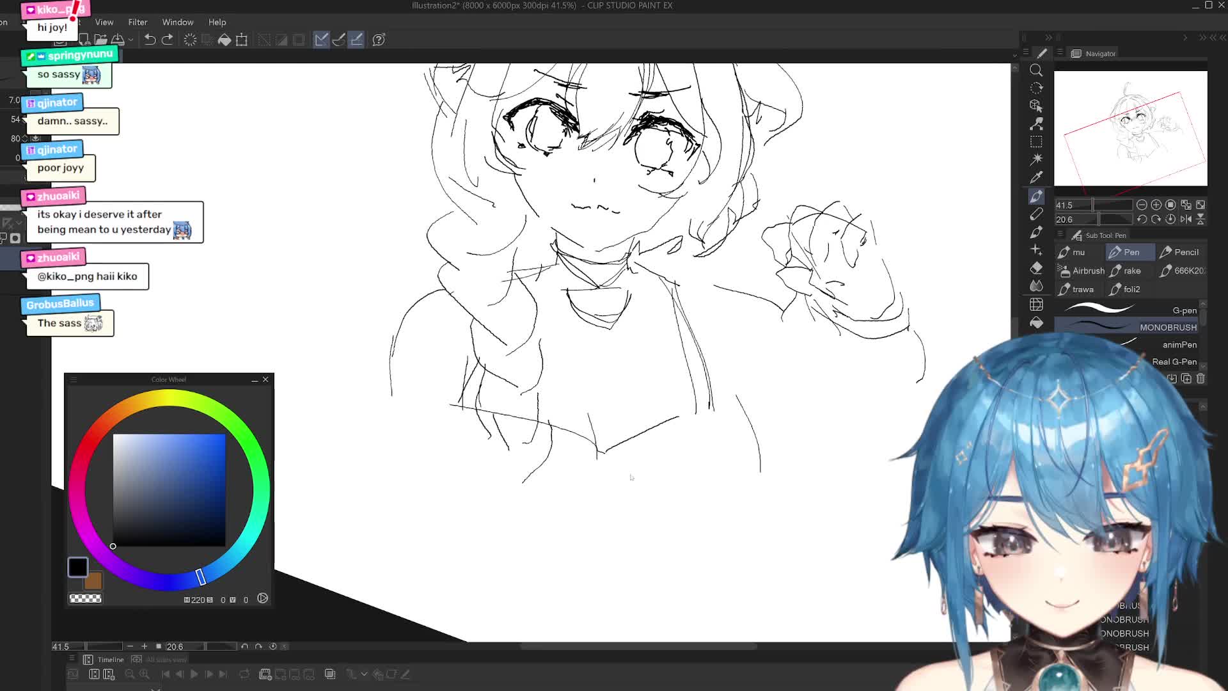Click the Clear loading-circle icon in command bar
The image size is (1228, 691).
(190, 40)
